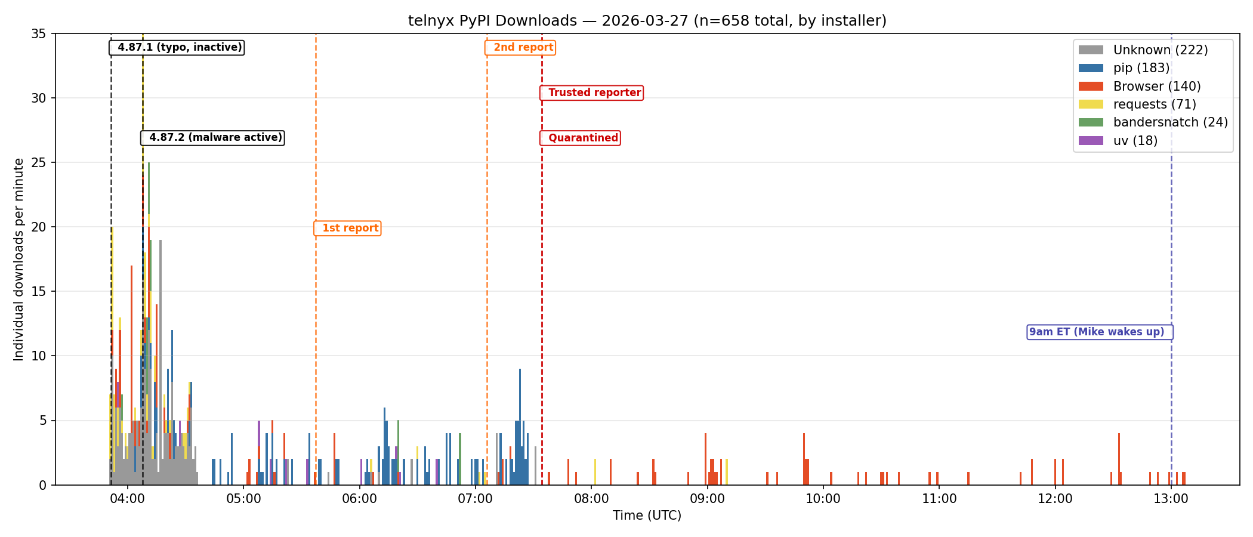Expand the bandersnatch (24) legend entry
Viewport: 1253px width, 537px height.
click(1169, 122)
